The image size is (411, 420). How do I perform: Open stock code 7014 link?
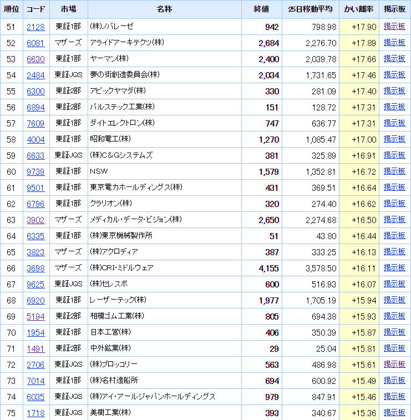click(35, 381)
